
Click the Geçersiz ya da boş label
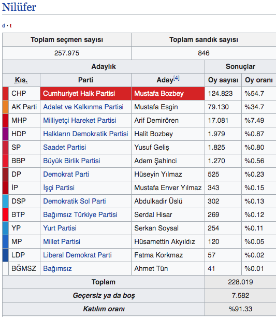tap(104, 296)
